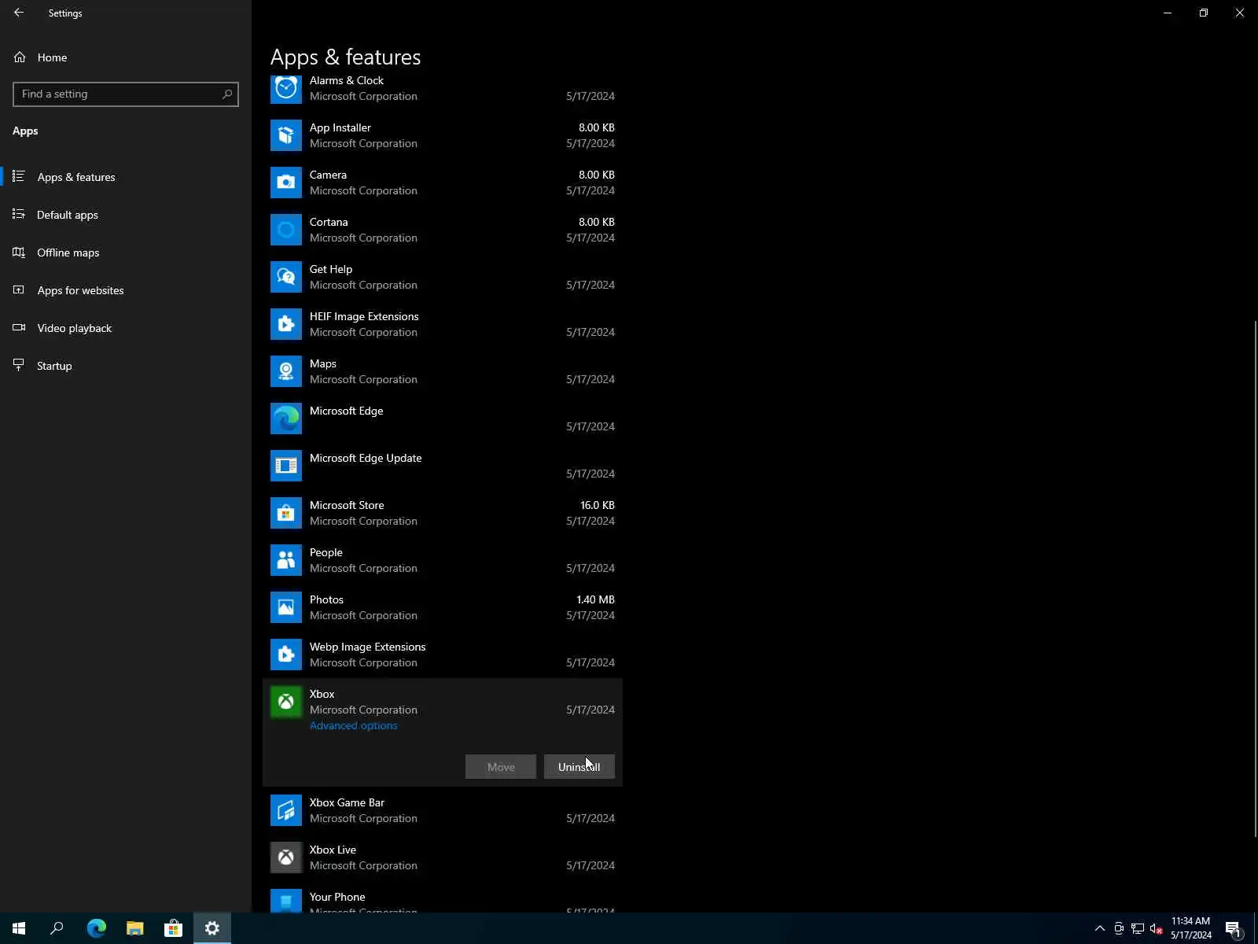Select the Maps entry name
The image size is (1258, 944).
click(x=323, y=363)
